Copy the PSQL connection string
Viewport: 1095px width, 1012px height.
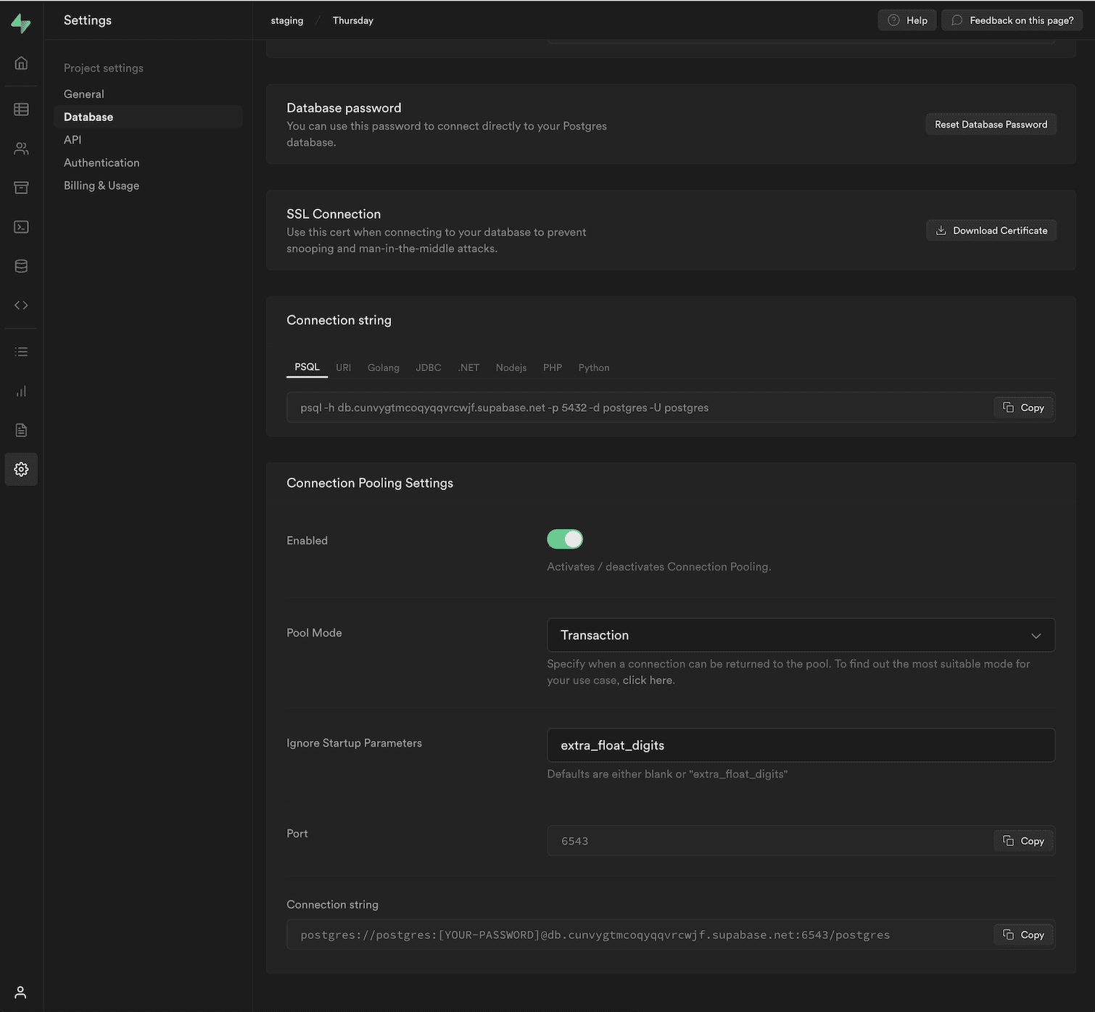pos(1023,407)
